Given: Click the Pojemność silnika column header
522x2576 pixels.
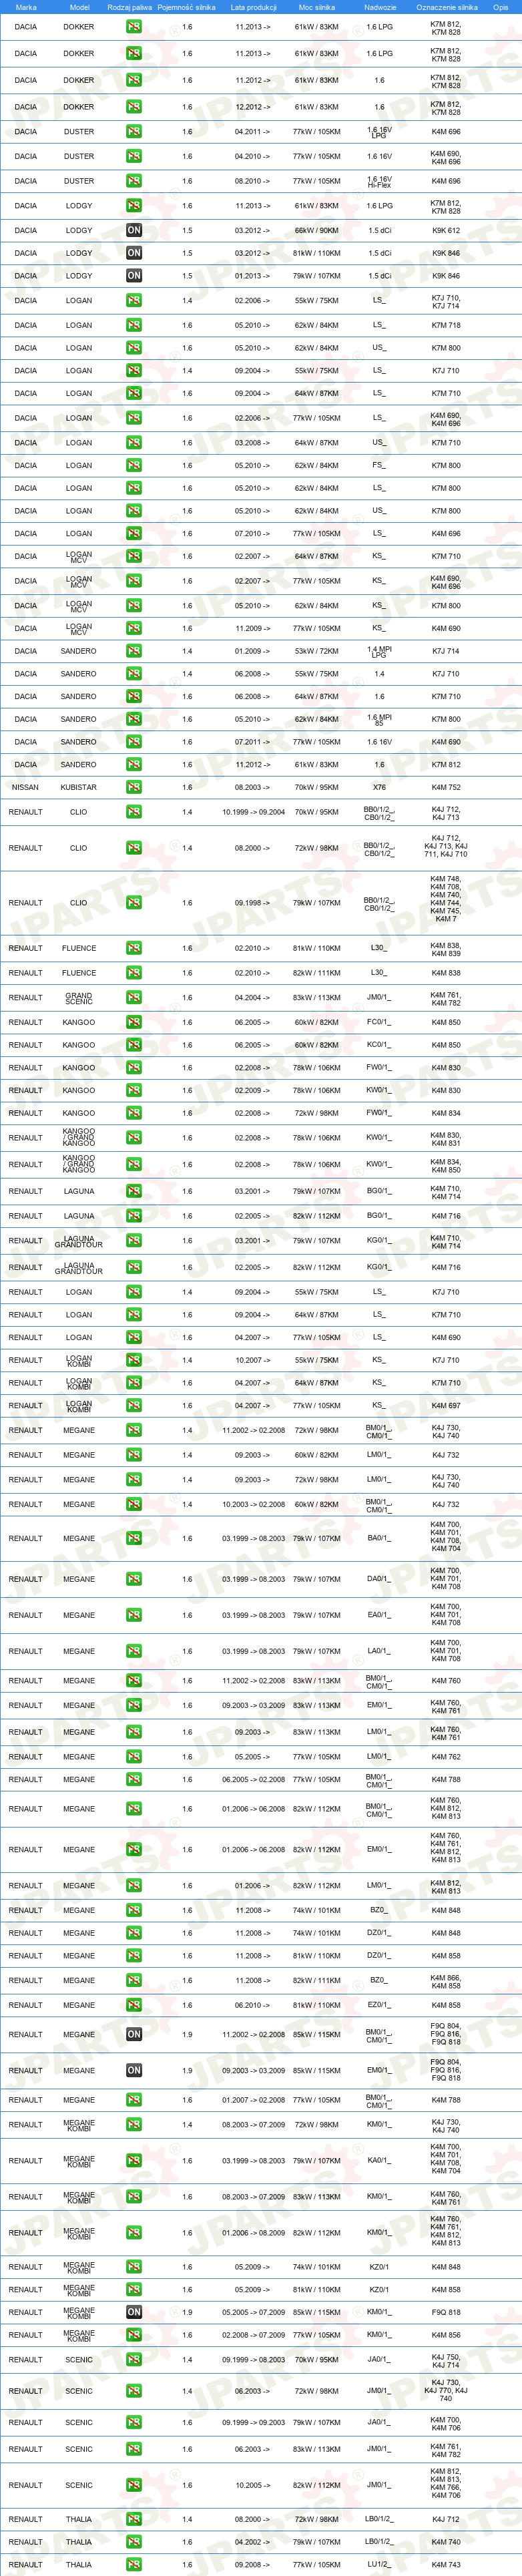Looking at the screenshot, I should 187,7.
